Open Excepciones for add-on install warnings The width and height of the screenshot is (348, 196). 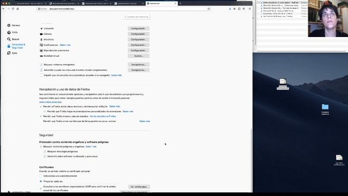(x=139, y=70)
